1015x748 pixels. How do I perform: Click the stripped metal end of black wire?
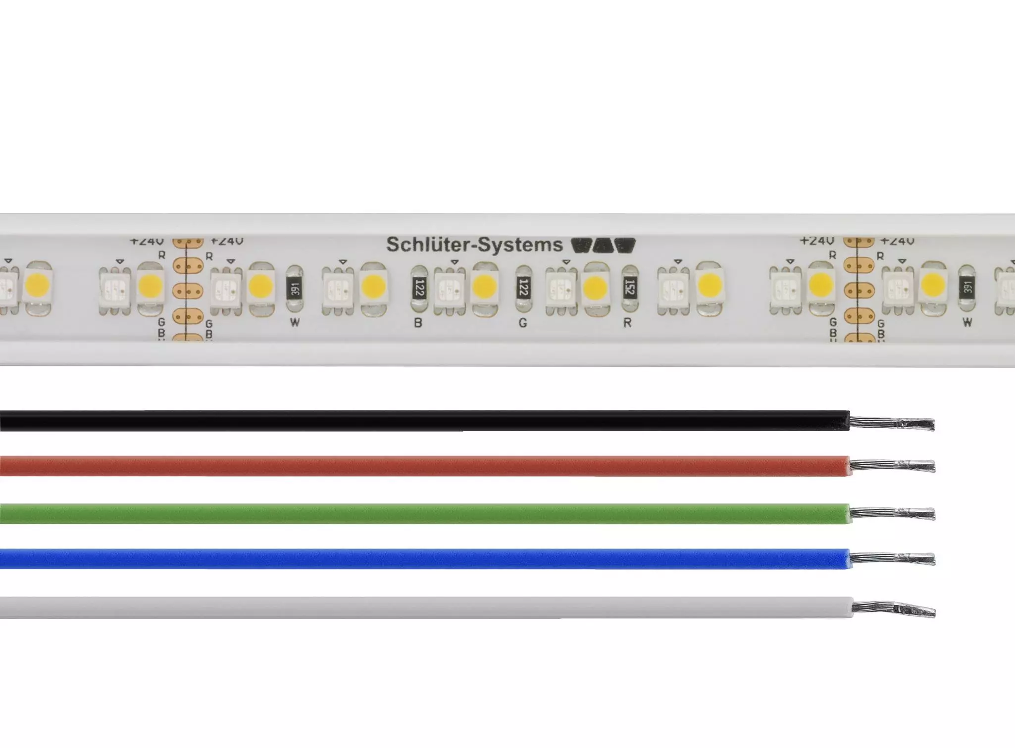click(x=892, y=424)
